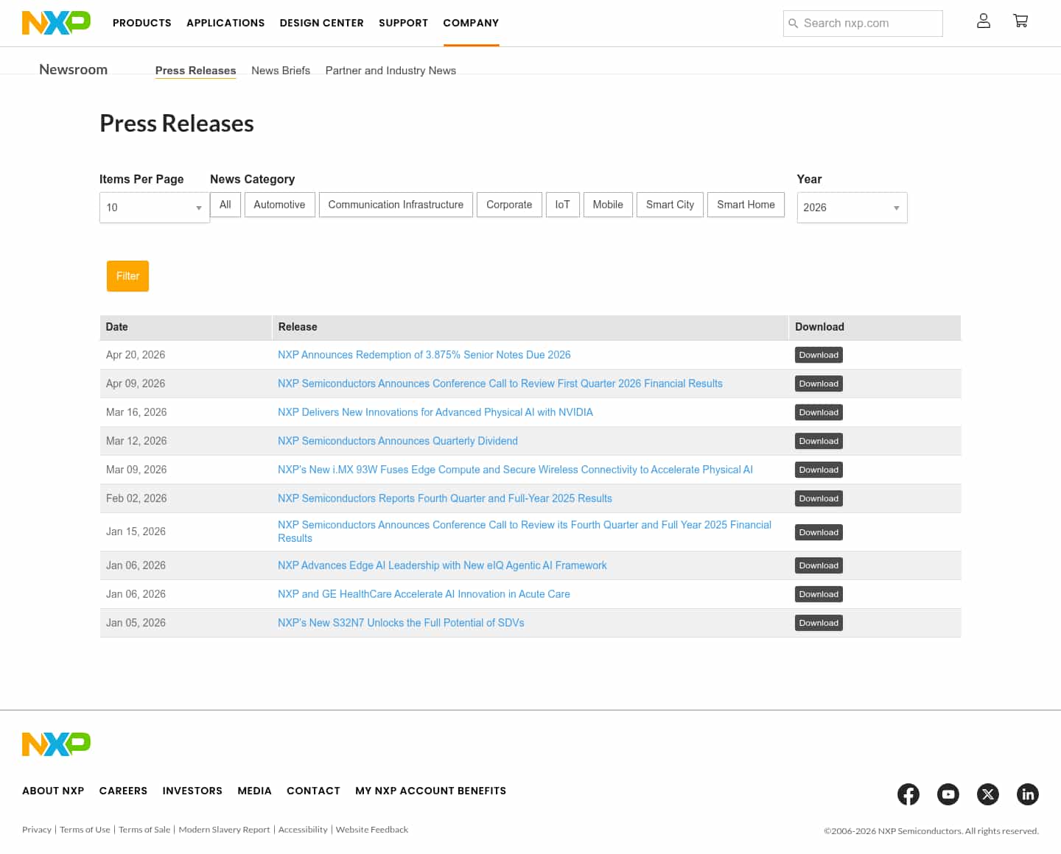
Task: Download the i.MX 93W release
Action: coord(819,470)
